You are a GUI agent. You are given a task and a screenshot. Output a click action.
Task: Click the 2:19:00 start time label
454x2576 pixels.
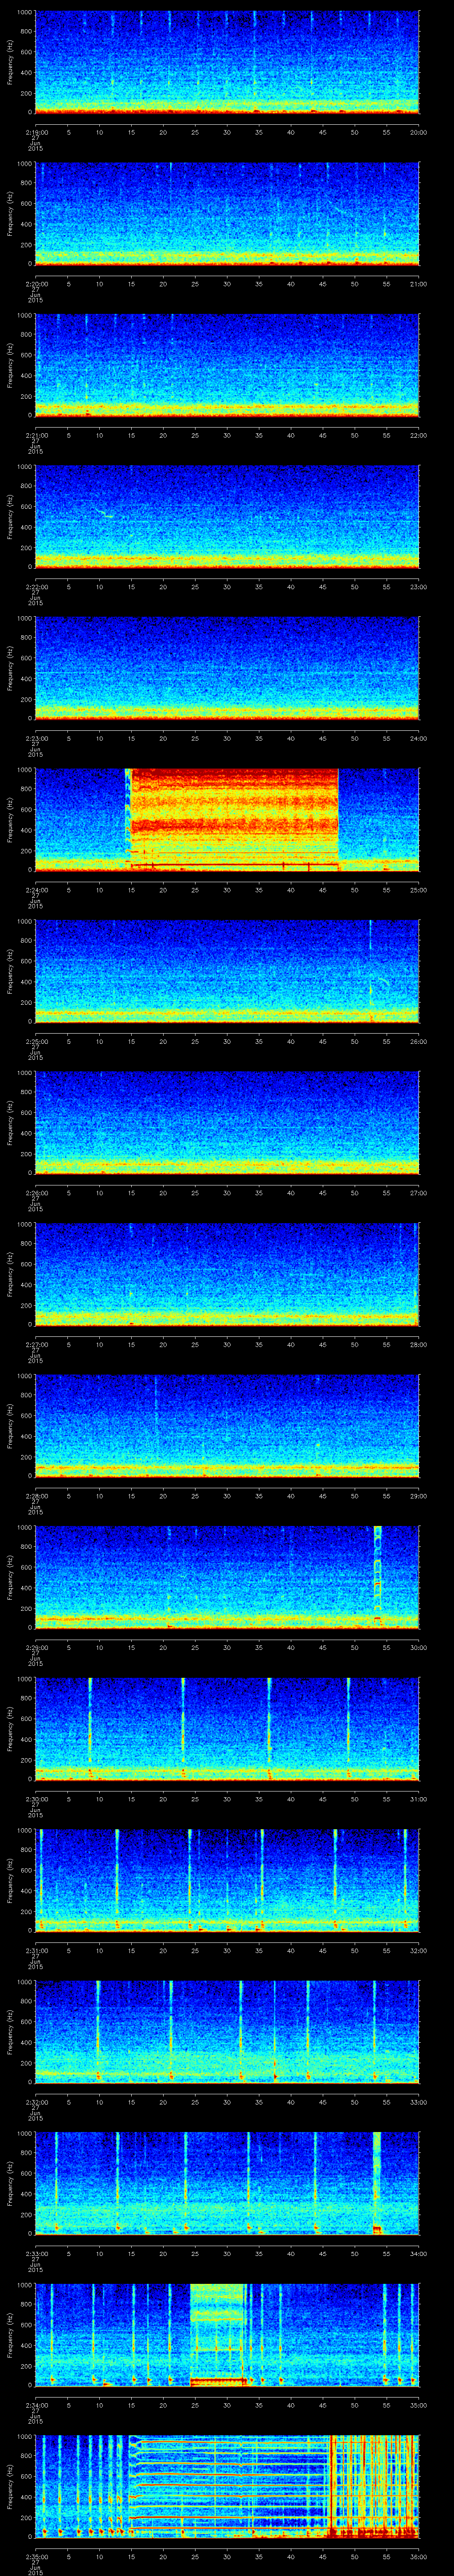(x=36, y=132)
